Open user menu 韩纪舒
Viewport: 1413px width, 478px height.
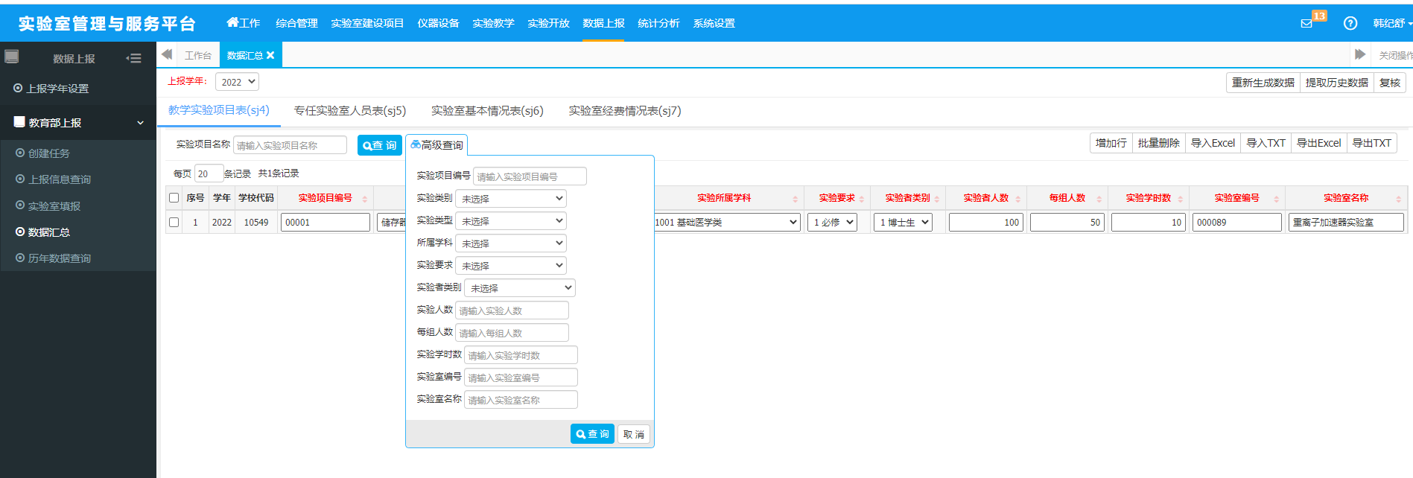(x=1391, y=23)
